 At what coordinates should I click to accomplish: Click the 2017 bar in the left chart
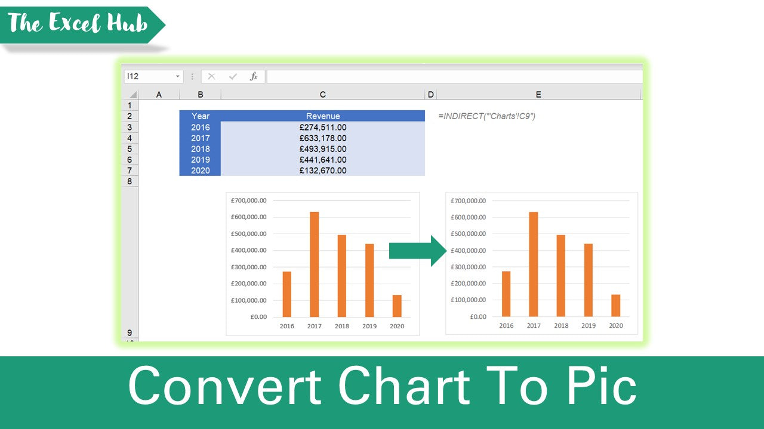tap(314, 264)
